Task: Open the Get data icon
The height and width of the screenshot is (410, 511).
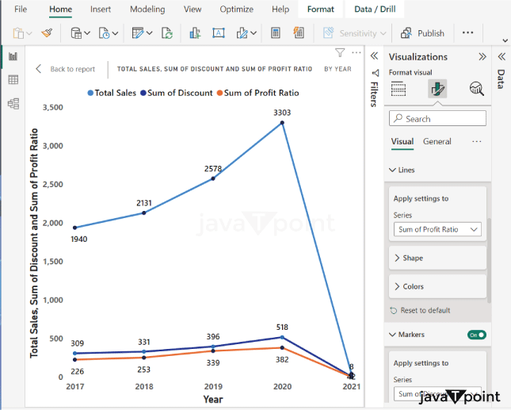Action: pyautogui.click(x=76, y=33)
